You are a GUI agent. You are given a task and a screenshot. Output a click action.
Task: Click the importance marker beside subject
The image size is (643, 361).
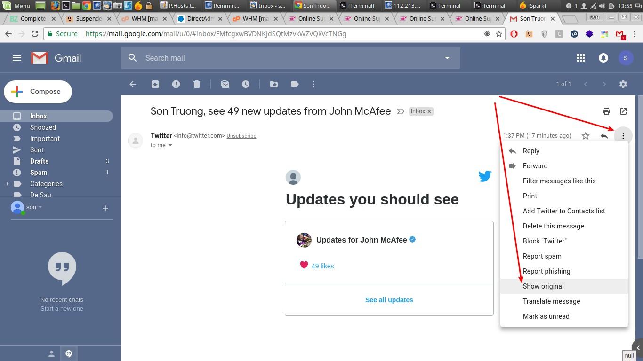tap(401, 111)
